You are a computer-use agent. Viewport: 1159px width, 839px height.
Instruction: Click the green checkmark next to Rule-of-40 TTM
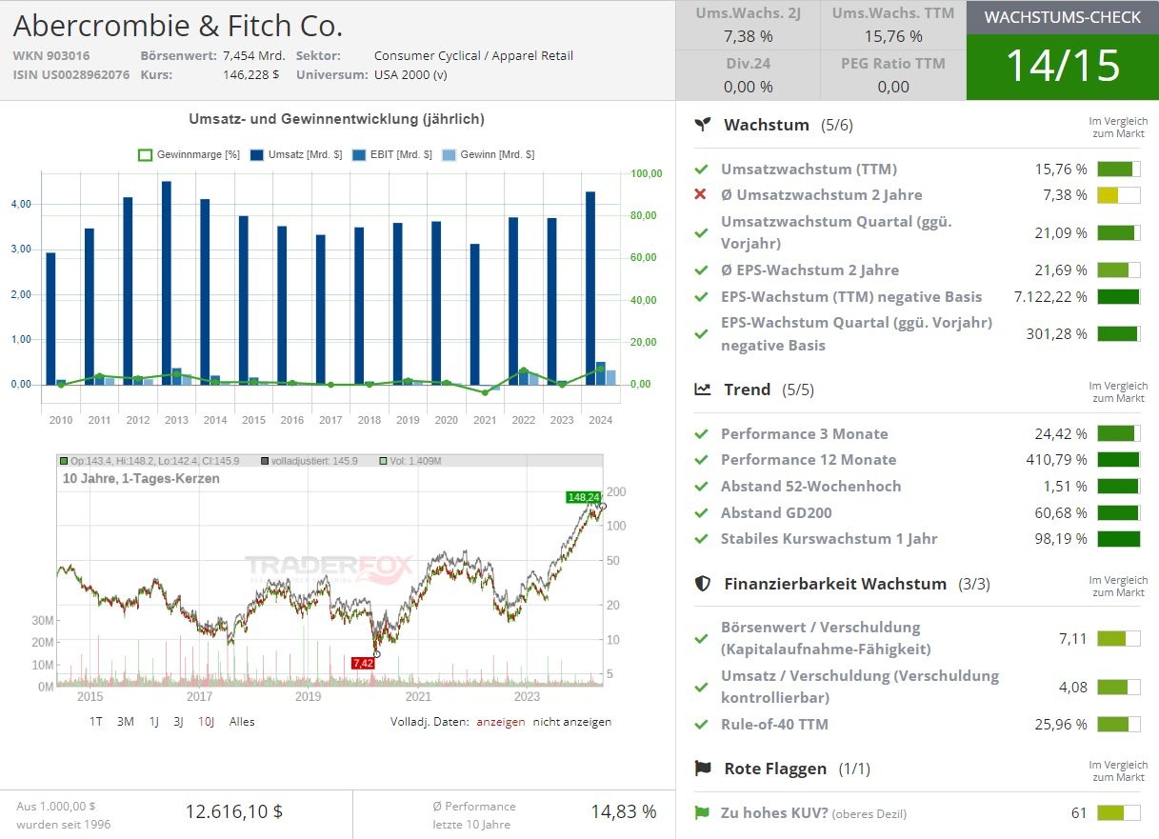(702, 725)
